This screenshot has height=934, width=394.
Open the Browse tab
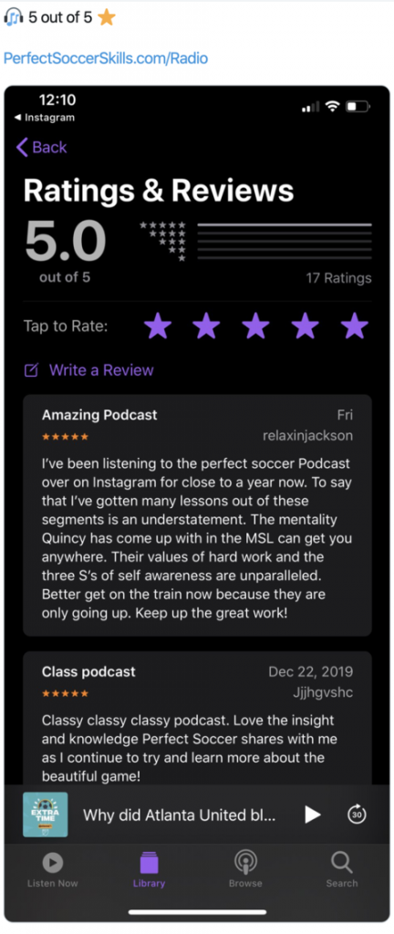click(x=245, y=869)
